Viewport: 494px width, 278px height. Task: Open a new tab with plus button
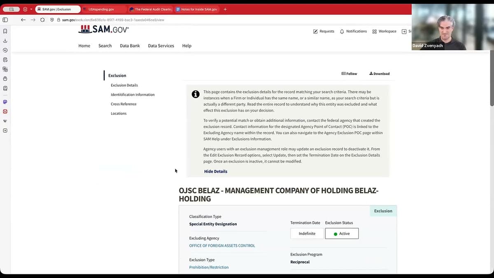[225, 9]
